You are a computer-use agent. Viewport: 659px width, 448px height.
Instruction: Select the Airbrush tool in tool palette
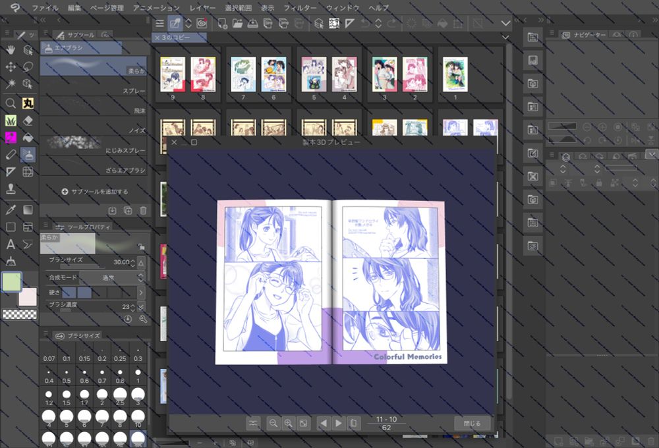click(x=28, y=155)
